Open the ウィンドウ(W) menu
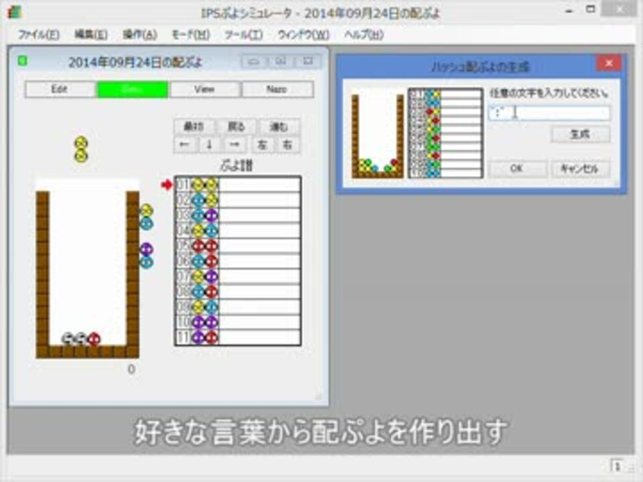Viewport: 643px width, 482px height. click(x=303, y=35)
